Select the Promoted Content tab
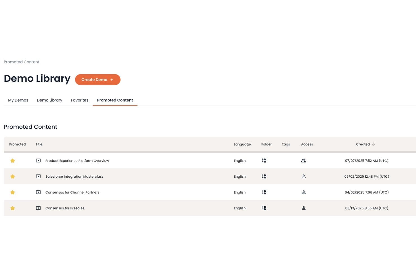The image size is (416, 277). point(115,100)
